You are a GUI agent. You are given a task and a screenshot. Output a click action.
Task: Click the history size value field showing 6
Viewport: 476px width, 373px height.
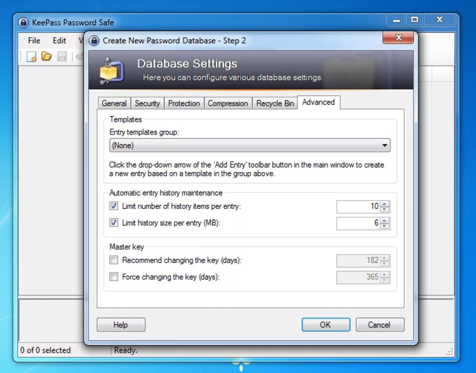[x=358, y=223]
